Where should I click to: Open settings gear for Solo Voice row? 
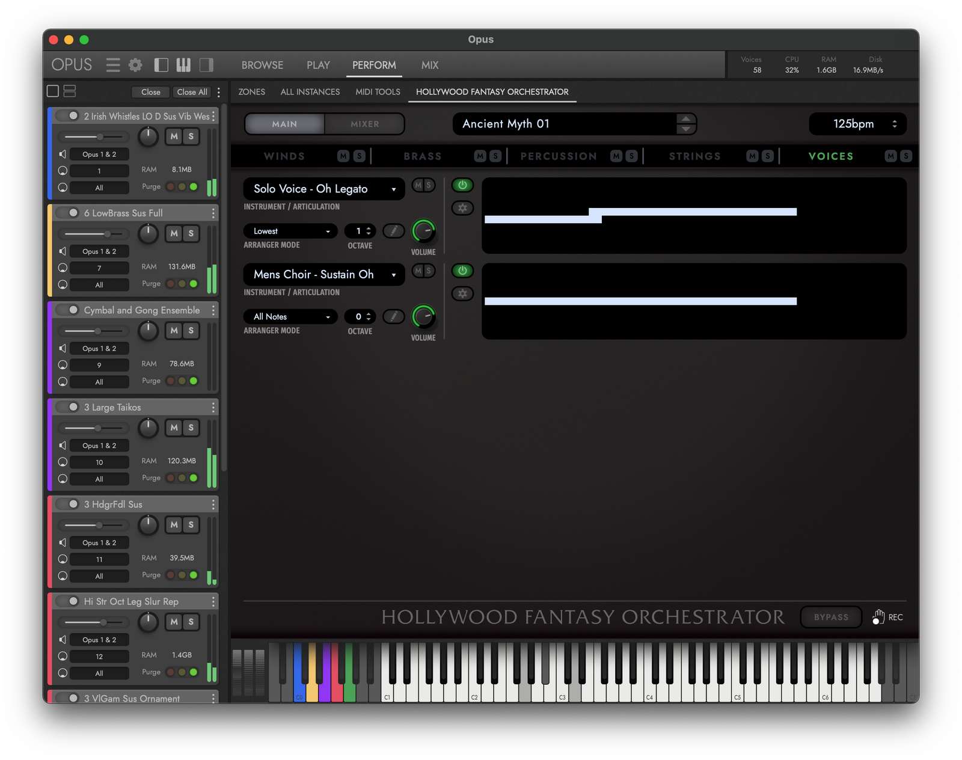point(462,208)
